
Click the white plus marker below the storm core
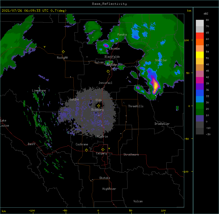(155, 95)
